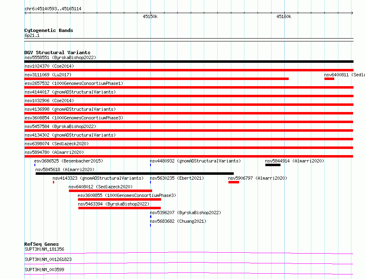
Task: Select the nsv5463394 (ByrskaBishop2022) label
Action: tap(114, 204)
